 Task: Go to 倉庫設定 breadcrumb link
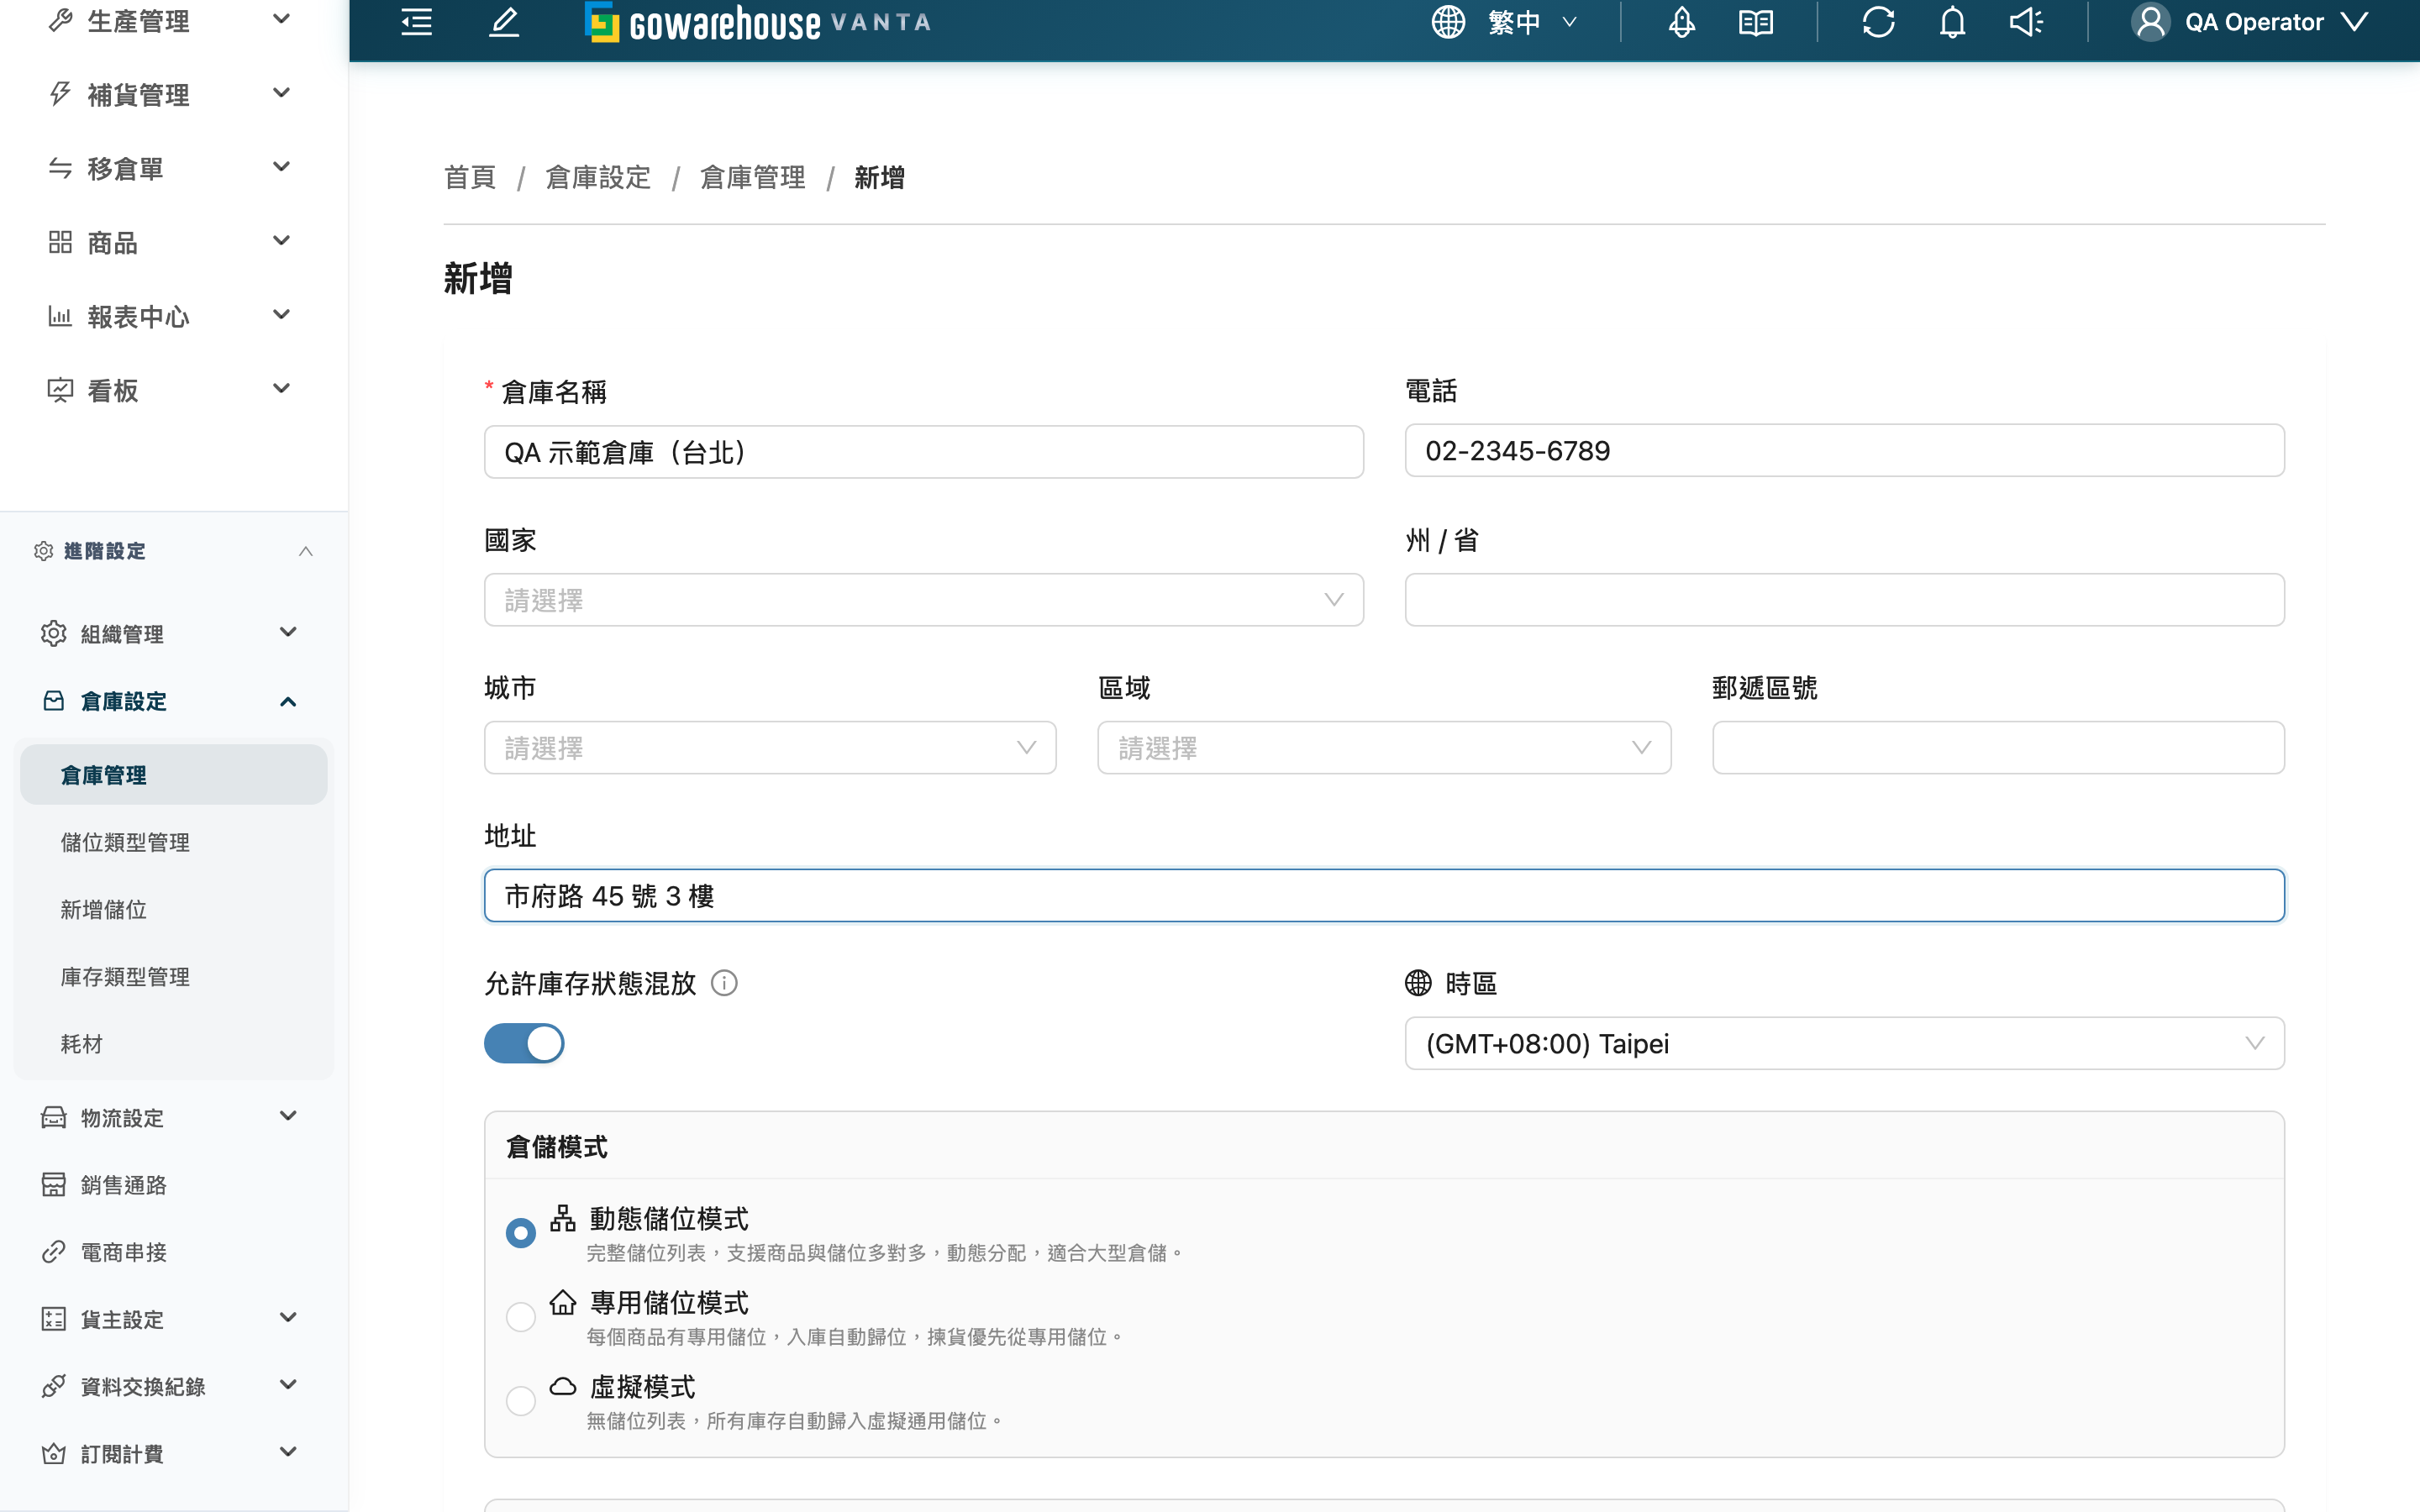(598, 177)
